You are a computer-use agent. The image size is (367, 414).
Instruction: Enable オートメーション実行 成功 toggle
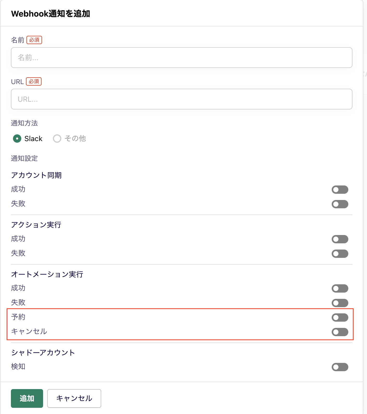340,288
